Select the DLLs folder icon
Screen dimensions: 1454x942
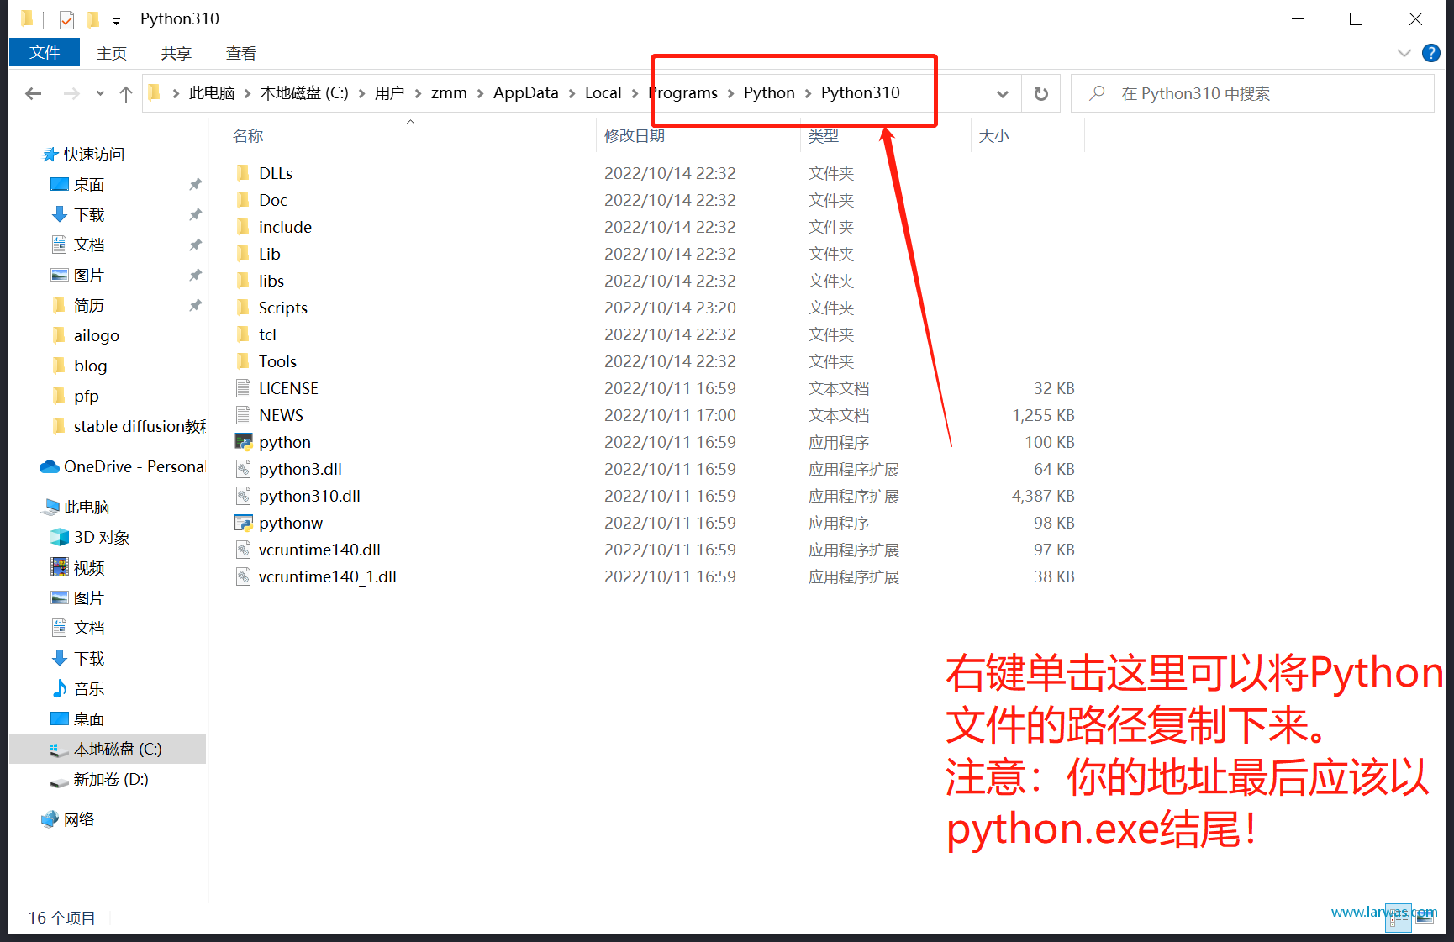(x=243, y=173)
